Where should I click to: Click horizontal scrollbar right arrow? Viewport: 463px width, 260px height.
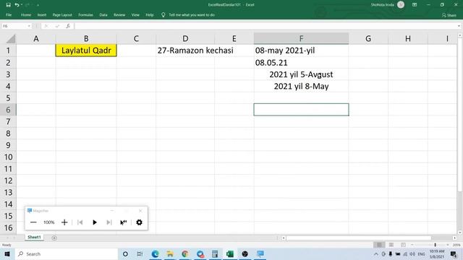454,238
